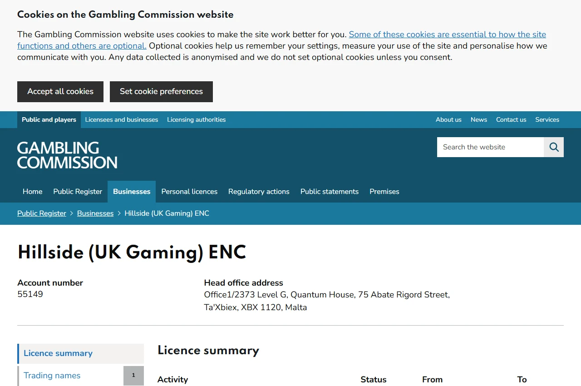Image resolution: width=581 pixels, height=386 pixels.
Task: Click Businesses breadcrumb link
Action: (x=95, y=213)
